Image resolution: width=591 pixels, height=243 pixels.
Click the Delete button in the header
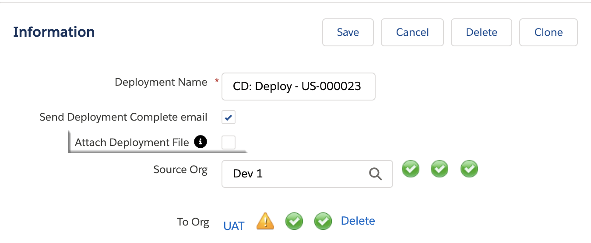pyautogui.click(x=481, y=32)
